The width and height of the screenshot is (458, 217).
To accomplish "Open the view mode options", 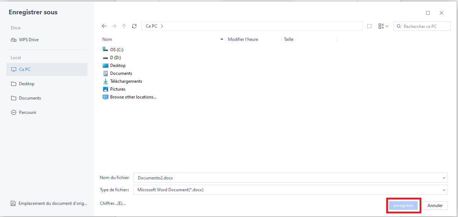I will click(x=383, y=26).
